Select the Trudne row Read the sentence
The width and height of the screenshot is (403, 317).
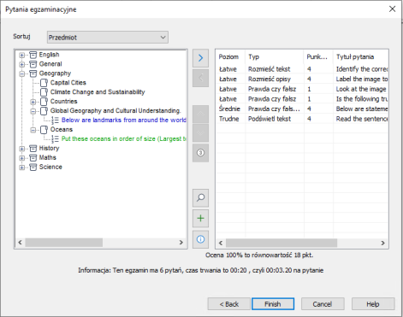(x=302, y=119)
